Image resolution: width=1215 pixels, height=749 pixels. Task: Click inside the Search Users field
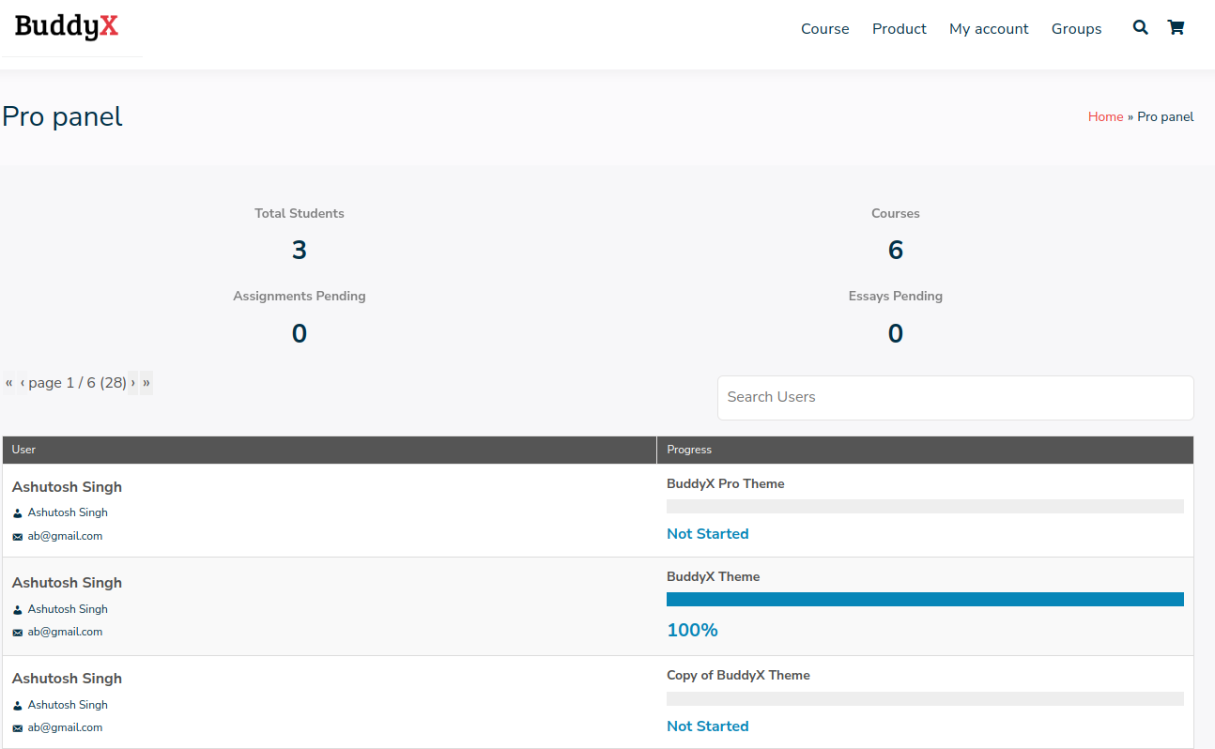click(955, 397)
